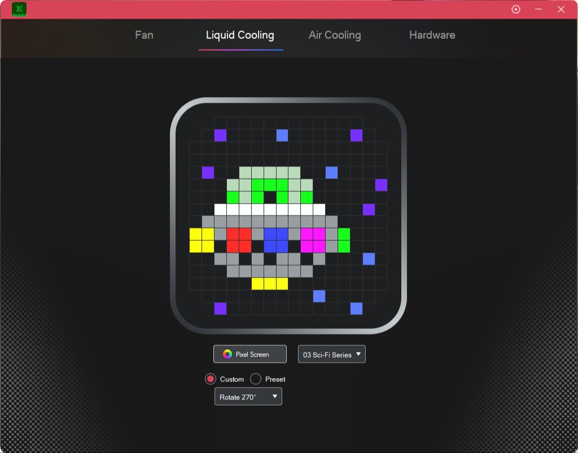578x453 pixels.
Task: Select the Custom radio button
Action: pos(211,379)
